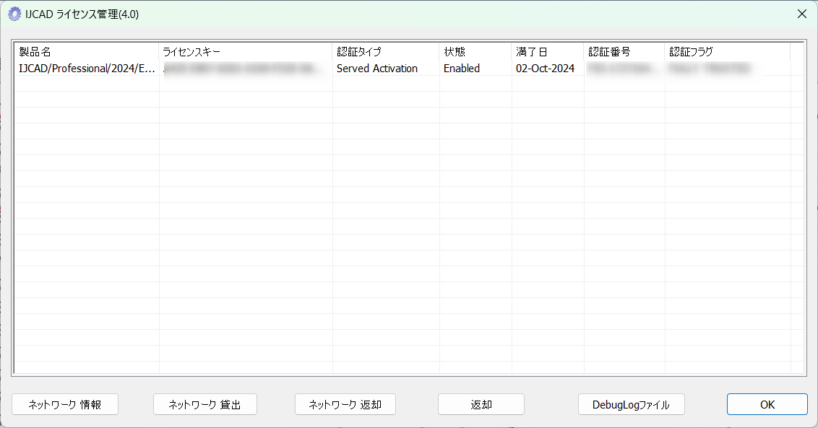Image resolution: width=818 pixels, height=428 pixels.
Task: Confirm the dialog with OK
Action: click(x=767, y=404)
